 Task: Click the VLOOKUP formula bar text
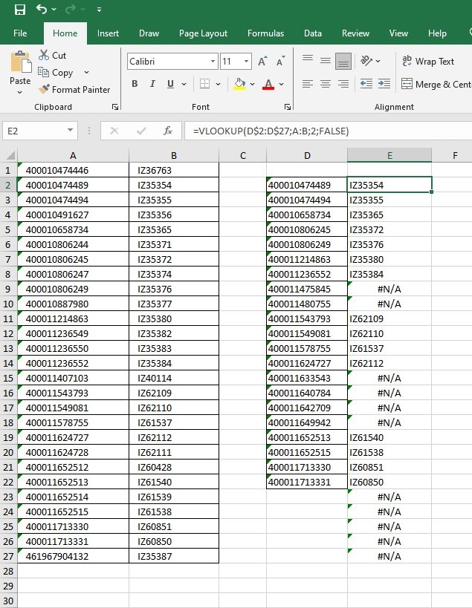(x=271, y=131)
